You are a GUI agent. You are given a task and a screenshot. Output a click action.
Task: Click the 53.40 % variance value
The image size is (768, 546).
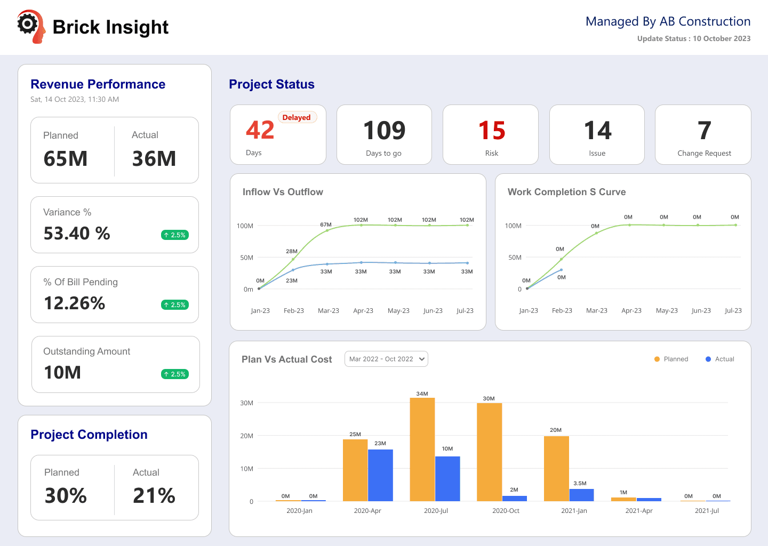click(x=77, y=234)
